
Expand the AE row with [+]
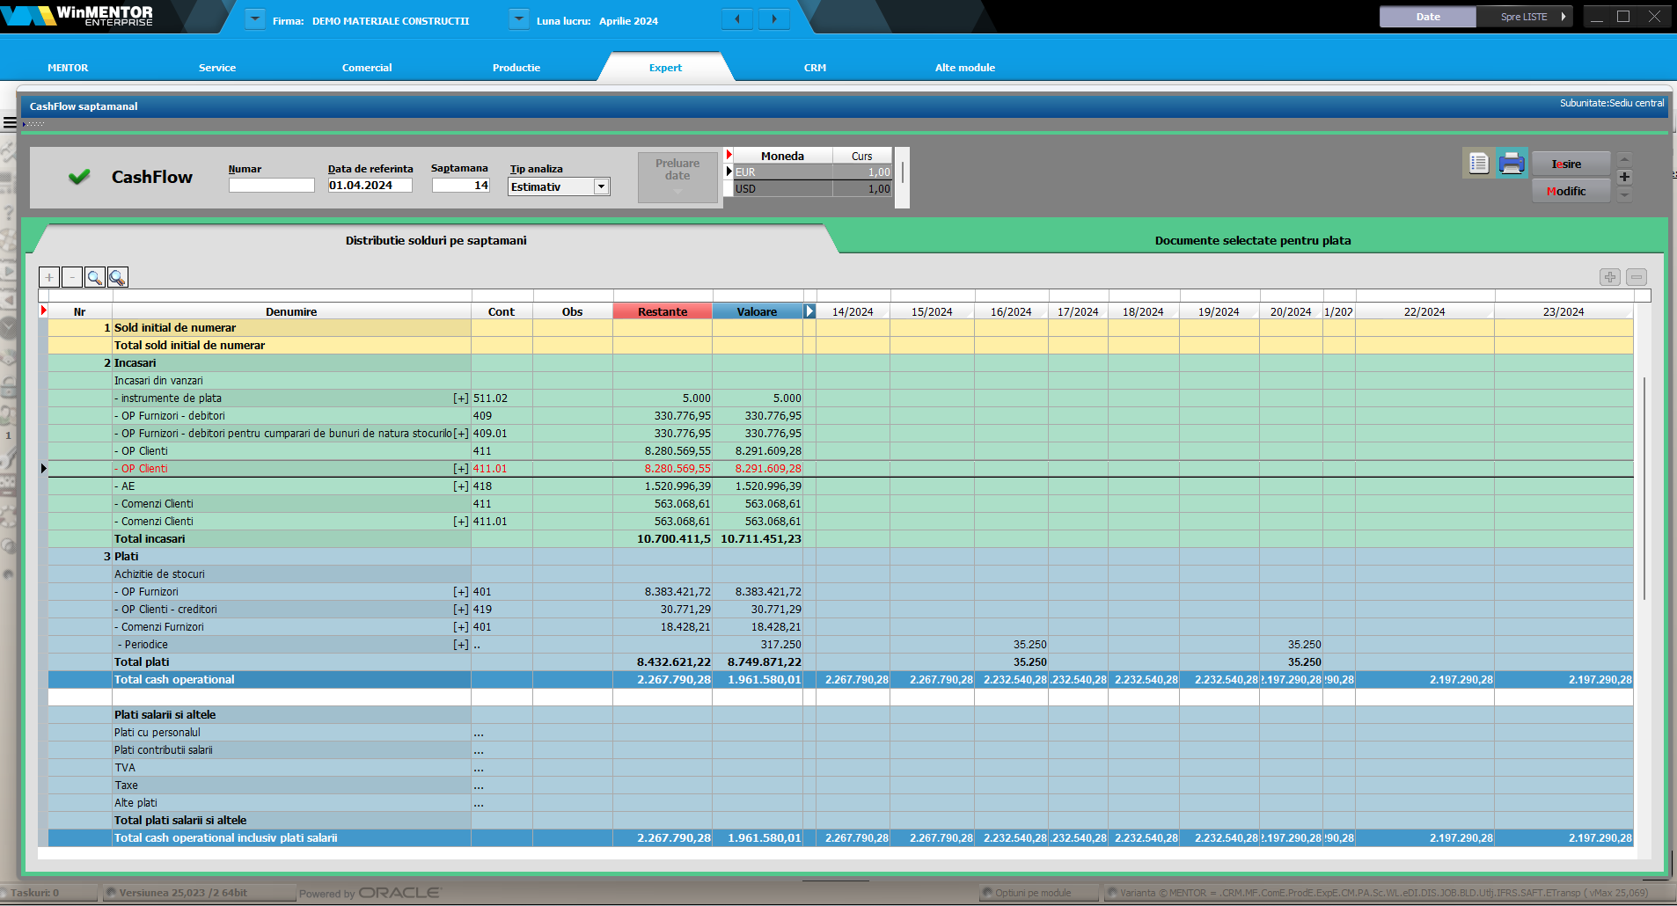pyautogui.click(x=460, y=486)
